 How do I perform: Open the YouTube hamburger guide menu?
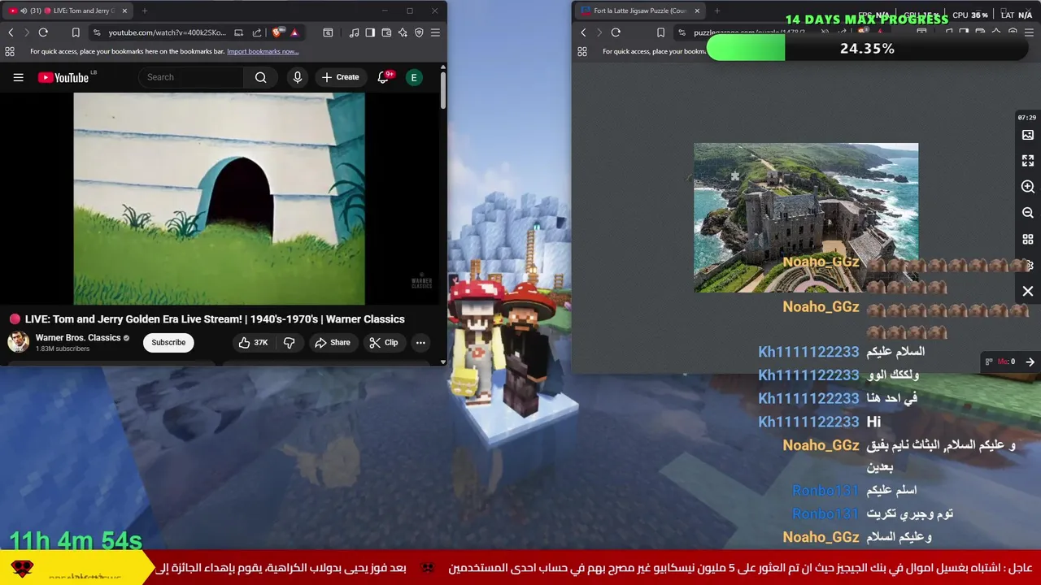tap(18, 77)
